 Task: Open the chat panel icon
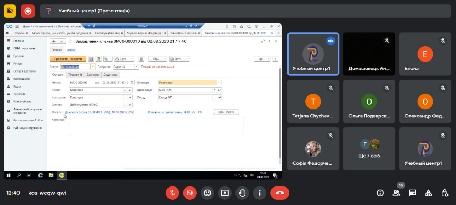tap(412, 193)
